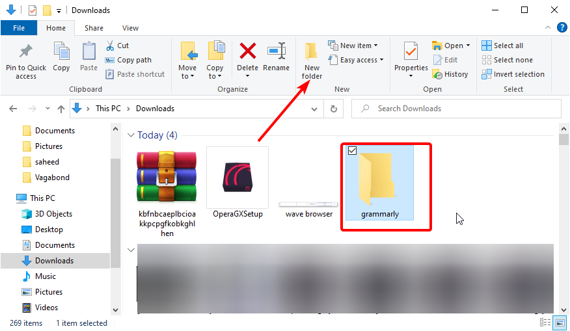Click Select all button

tap(502, 46)
